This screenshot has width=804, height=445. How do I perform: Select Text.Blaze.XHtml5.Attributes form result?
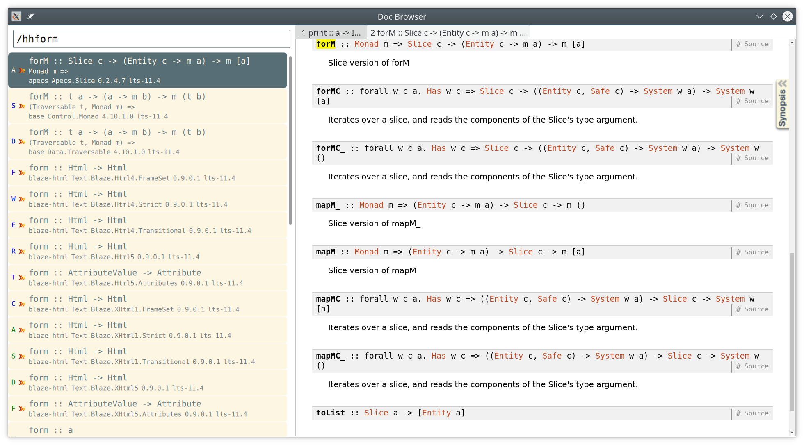[x=148, y=409]
